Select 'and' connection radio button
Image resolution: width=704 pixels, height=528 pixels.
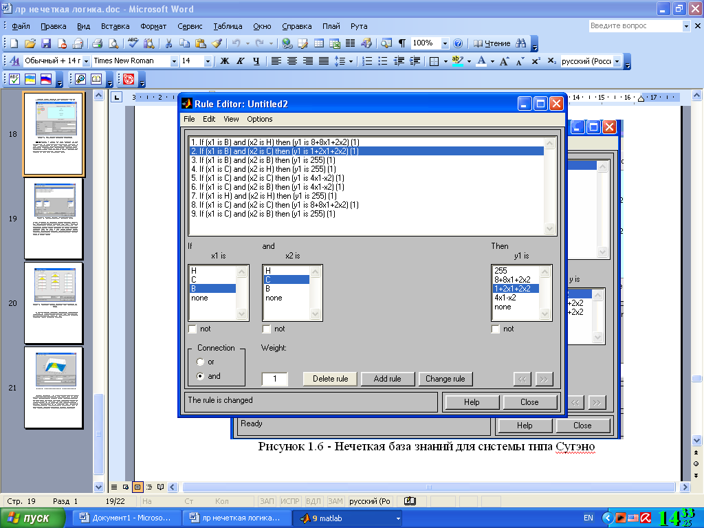point(200,376)
